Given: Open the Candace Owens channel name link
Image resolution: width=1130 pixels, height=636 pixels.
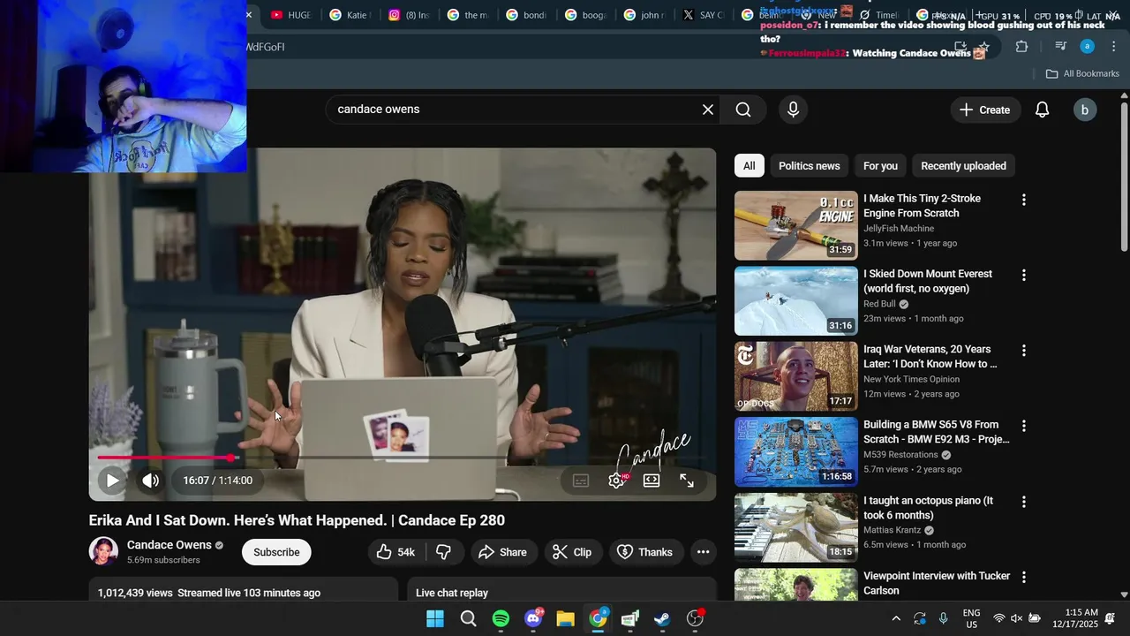Looking at the screenshot, I should pyautogui.click(x=169, y=545).
